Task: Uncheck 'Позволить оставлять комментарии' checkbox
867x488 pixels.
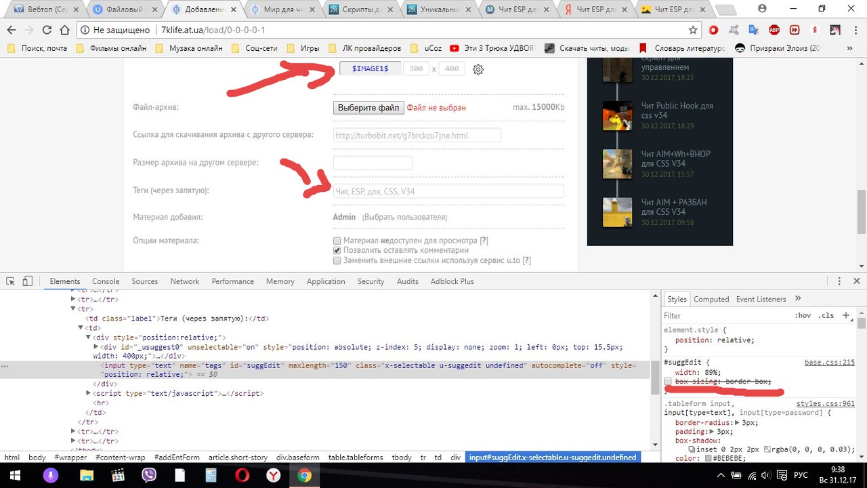Action: (x=337, y=250)
